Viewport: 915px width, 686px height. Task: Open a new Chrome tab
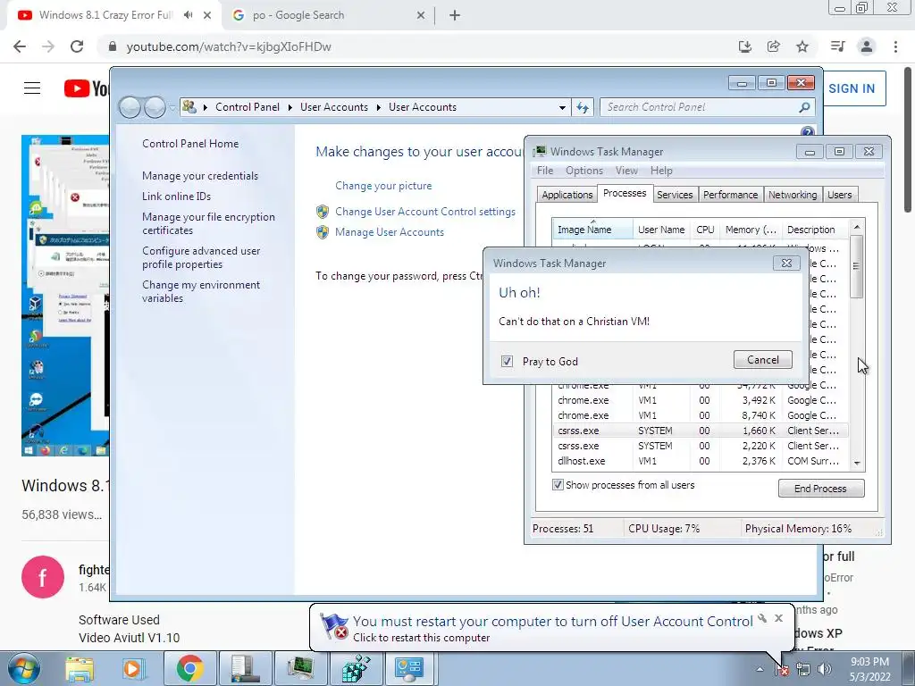(x=455, y=15)
